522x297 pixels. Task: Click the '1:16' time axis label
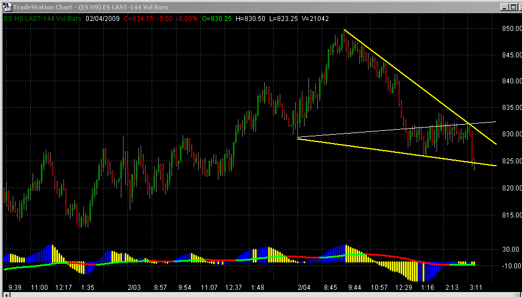[x=427, y=288]
